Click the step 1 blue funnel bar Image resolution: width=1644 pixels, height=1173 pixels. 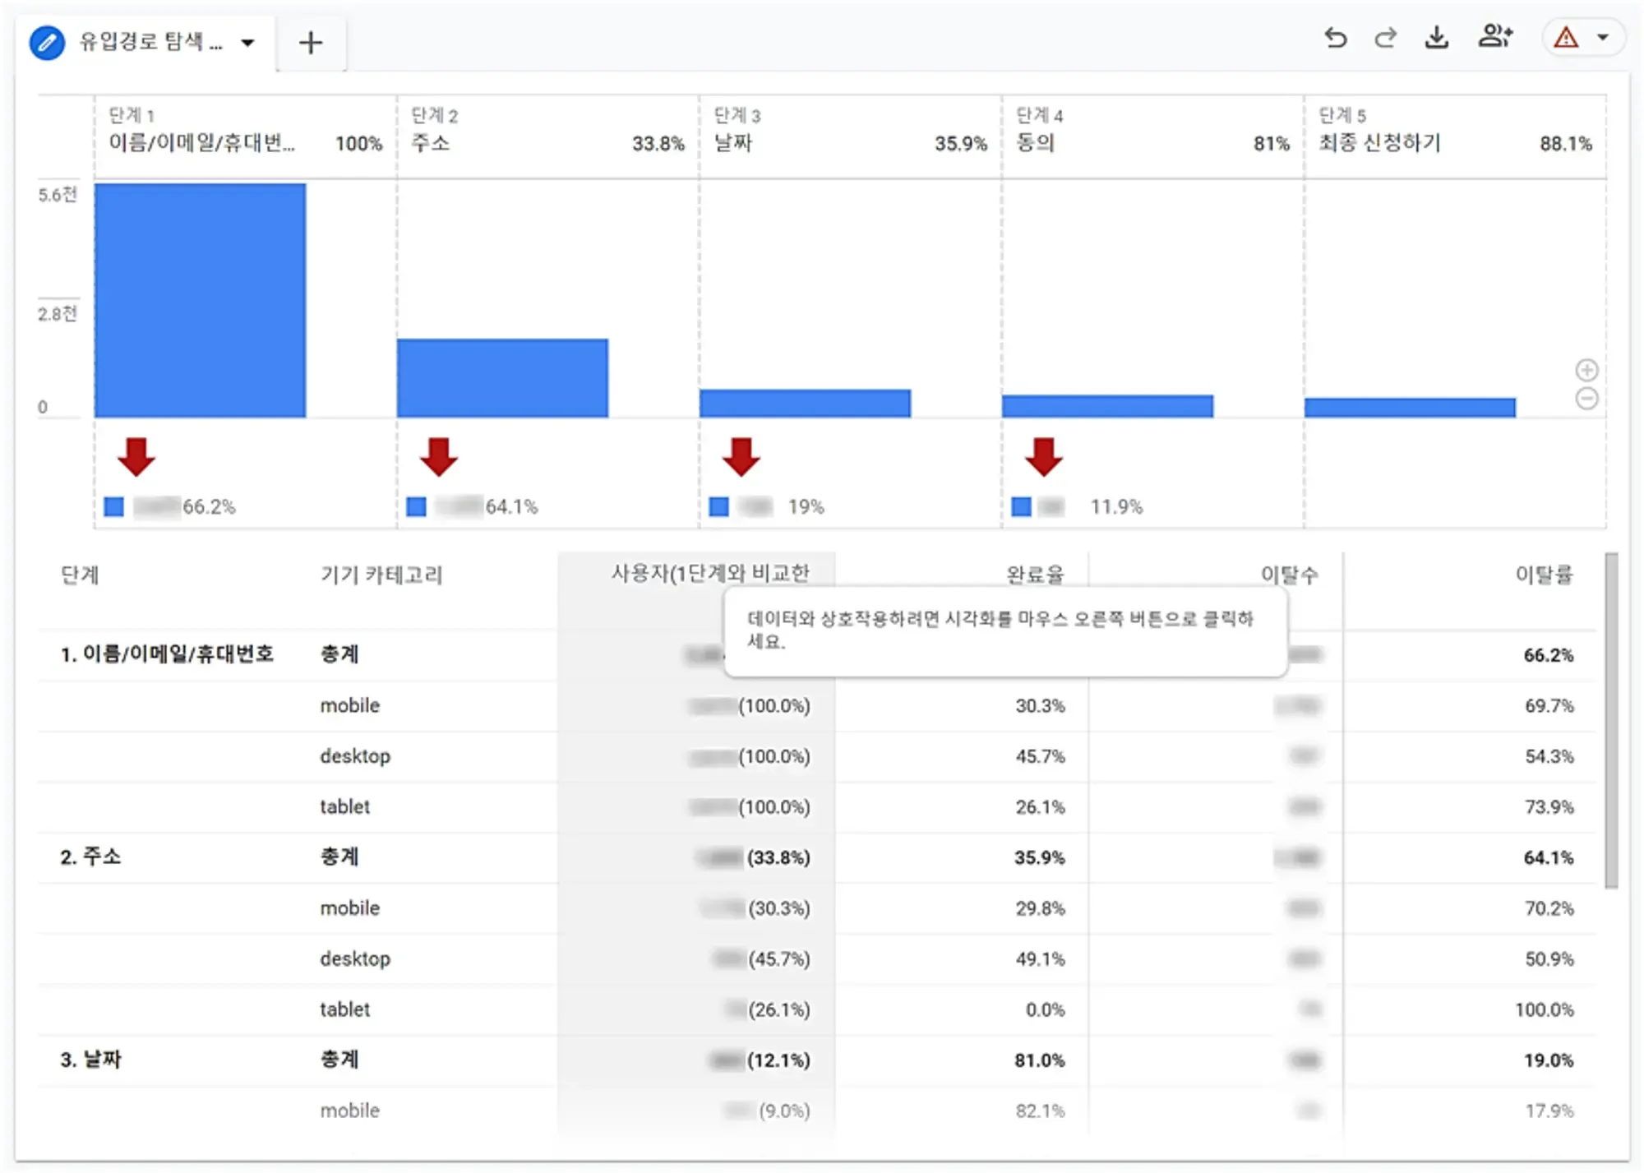(x=200, y=300)
